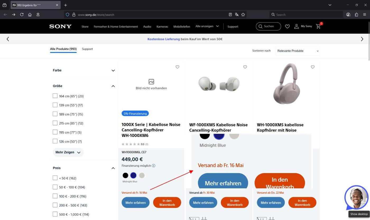370x220 pixels.
Task: Open the wishlist heart in header
Action: point(287,26)
